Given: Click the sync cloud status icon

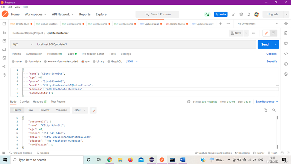Looking at the screenshot, I should 207,14.
